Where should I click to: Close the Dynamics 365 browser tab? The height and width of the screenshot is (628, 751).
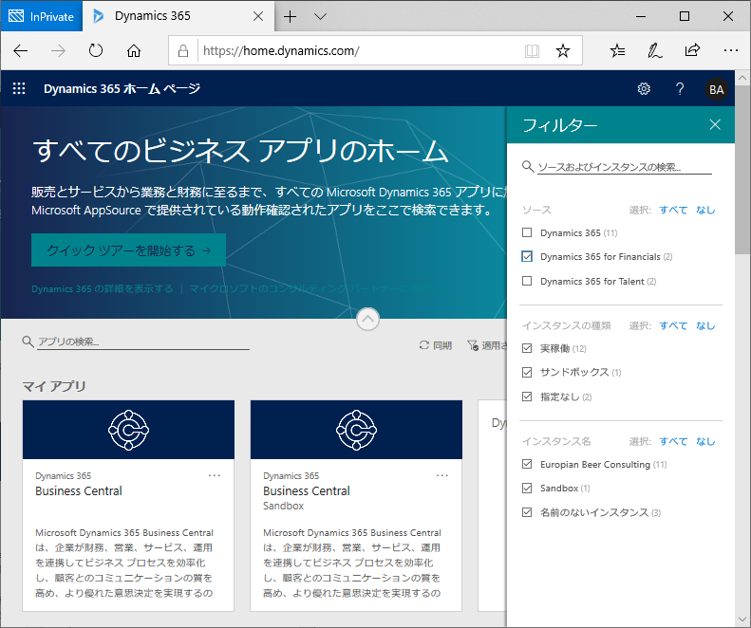pyautogui.click(x=258, y=17)
